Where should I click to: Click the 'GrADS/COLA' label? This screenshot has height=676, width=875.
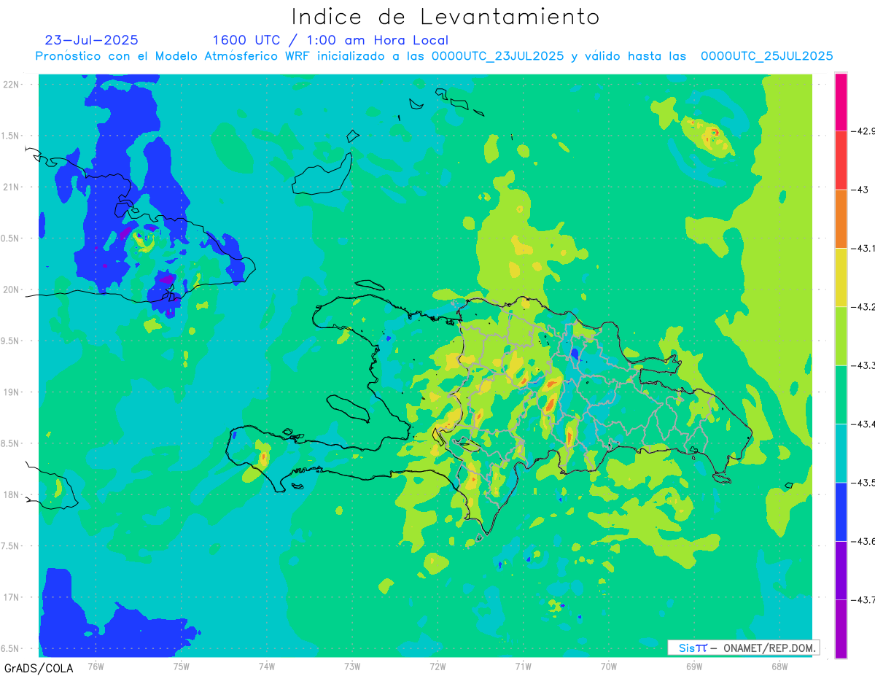coord(39,667)
